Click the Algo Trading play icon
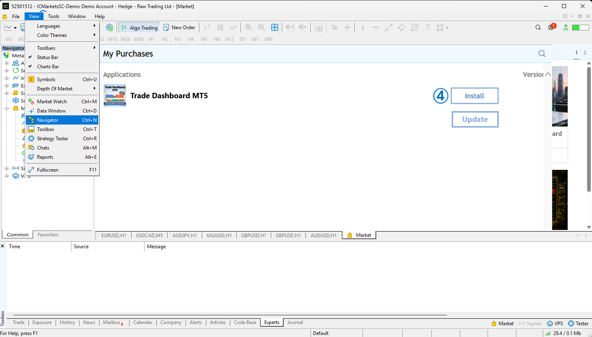This screenshot has height=337, width=592. coord(124,28)
